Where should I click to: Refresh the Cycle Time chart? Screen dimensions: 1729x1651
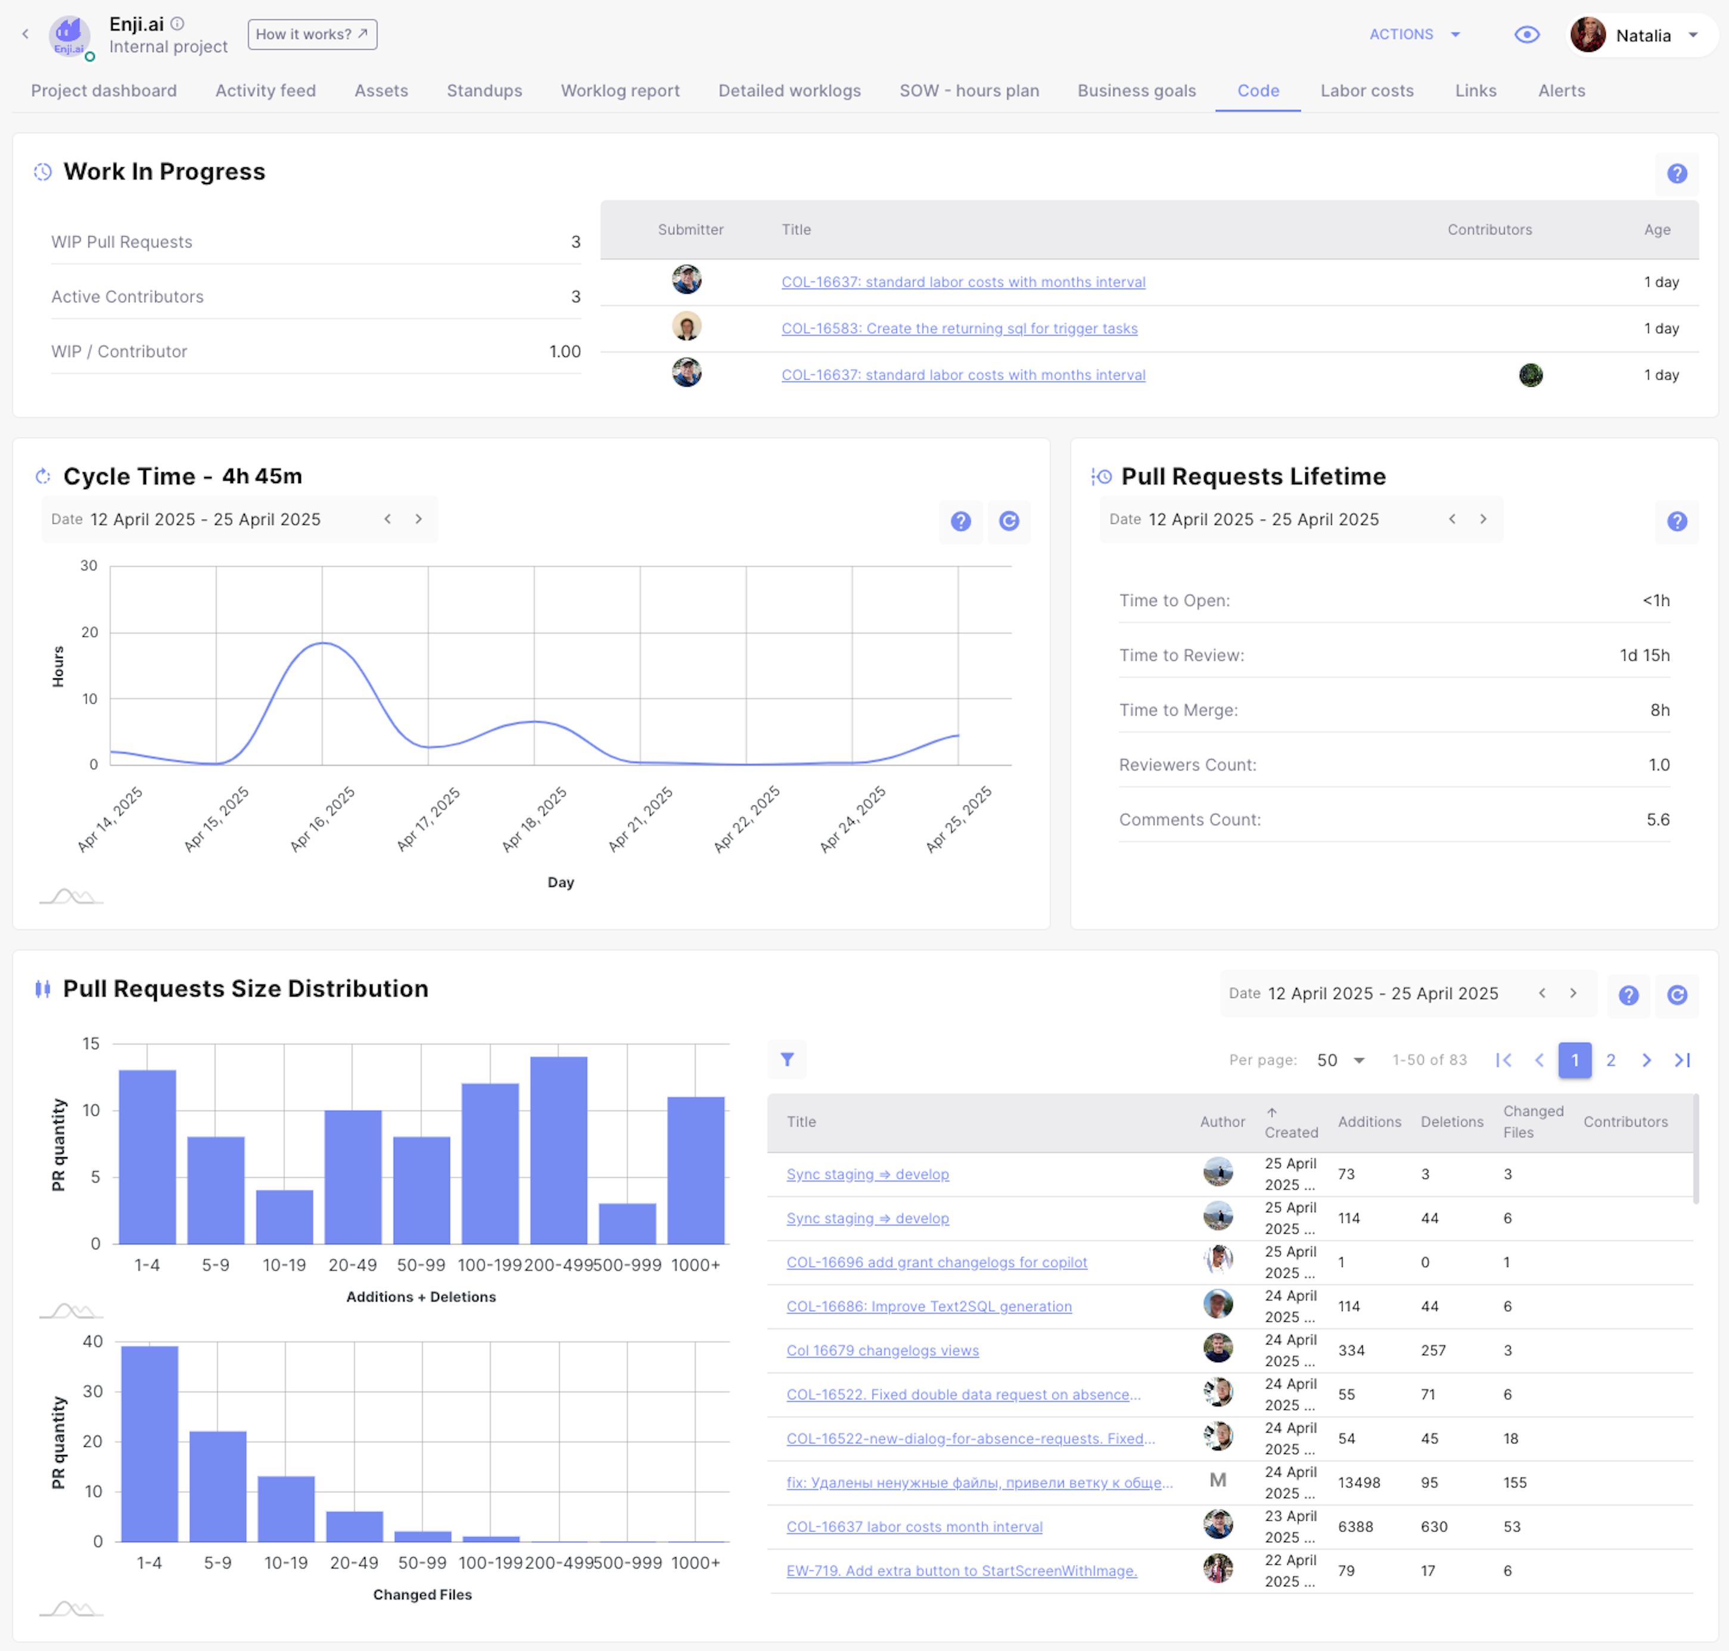1009,521
